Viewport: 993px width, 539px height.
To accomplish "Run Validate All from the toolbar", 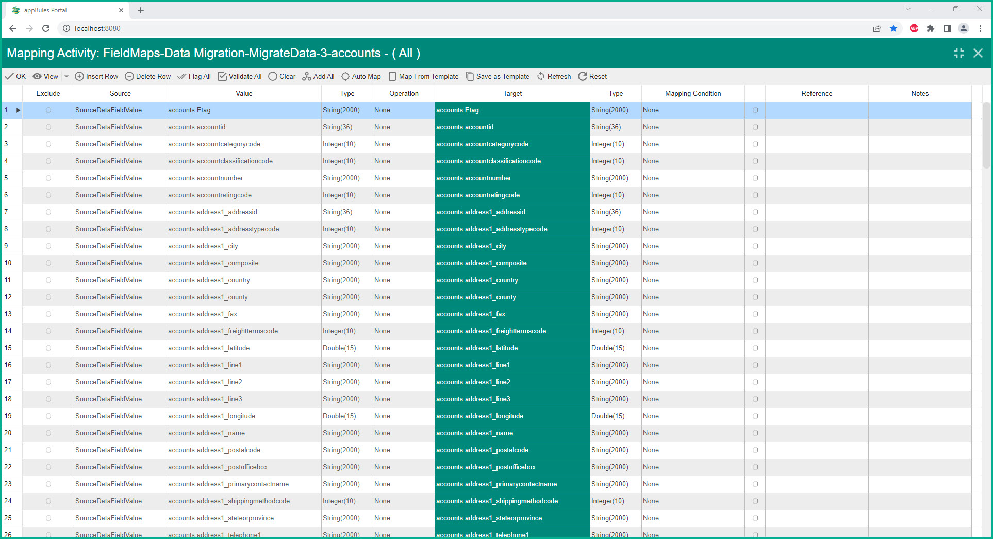I will pos(240,76).
